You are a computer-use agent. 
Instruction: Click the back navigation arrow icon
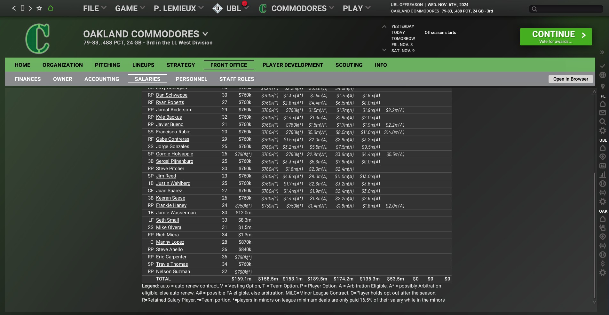(x=14, y=8)
